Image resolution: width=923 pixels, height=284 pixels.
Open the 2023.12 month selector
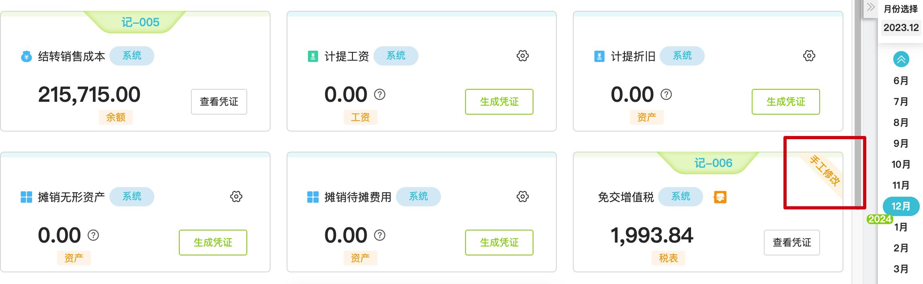901,27
